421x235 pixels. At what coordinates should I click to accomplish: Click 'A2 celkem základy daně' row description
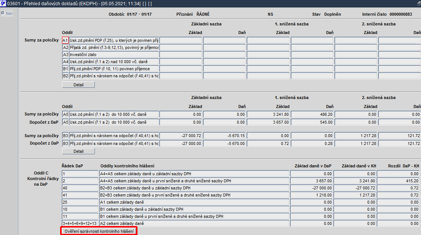(x=194, y=223)
